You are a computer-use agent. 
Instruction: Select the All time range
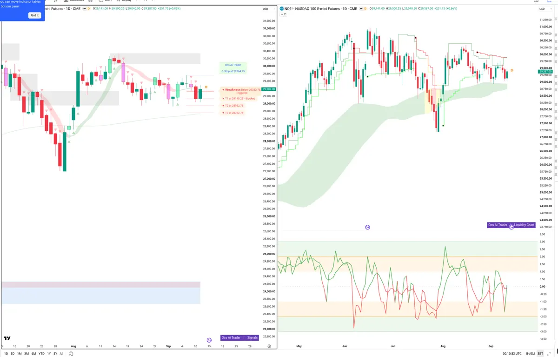[61, 354]
